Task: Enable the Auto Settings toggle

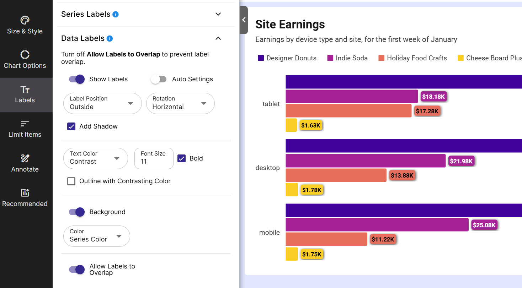Action: (159, 79)
